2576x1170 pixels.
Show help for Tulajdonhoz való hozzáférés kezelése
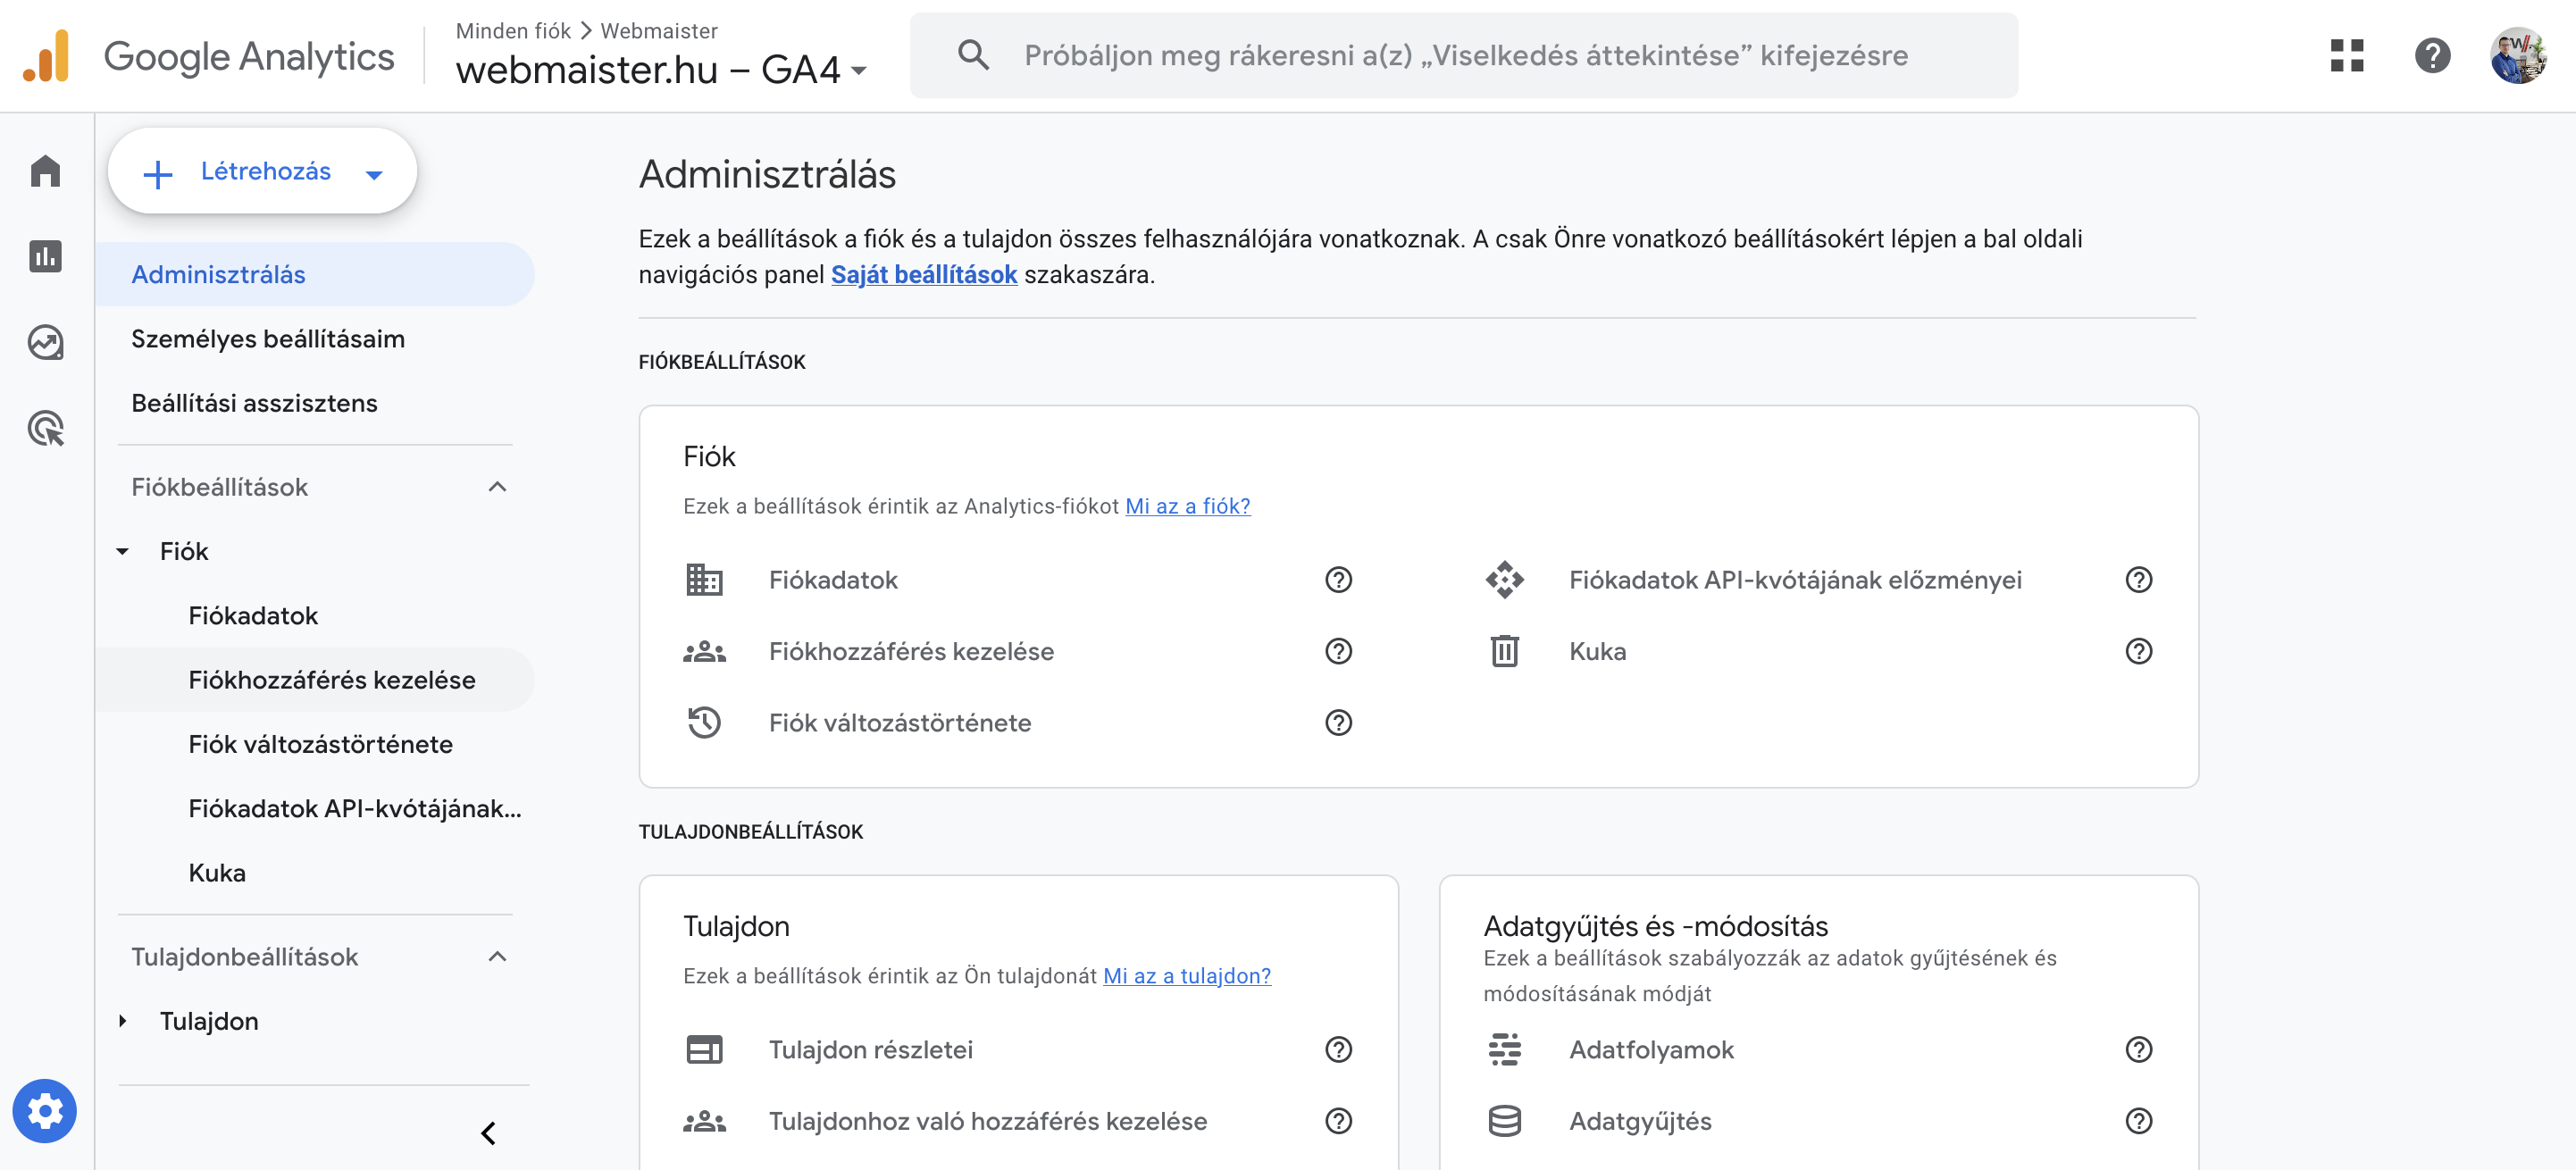tap(1338, 1121)
